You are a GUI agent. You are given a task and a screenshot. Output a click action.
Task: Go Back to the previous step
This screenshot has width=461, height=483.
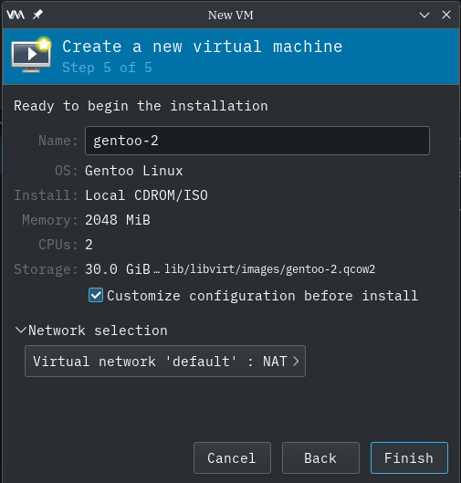pos(320,457)
